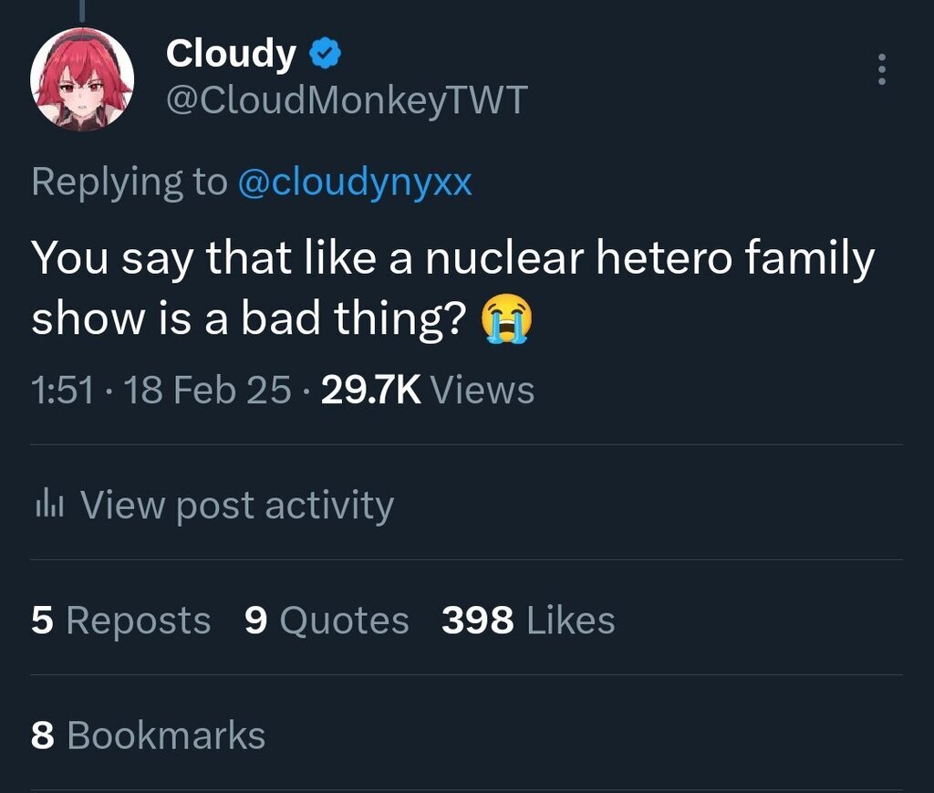
Task: Click the display name Cloudy
Action: click(x=231, y=55)
